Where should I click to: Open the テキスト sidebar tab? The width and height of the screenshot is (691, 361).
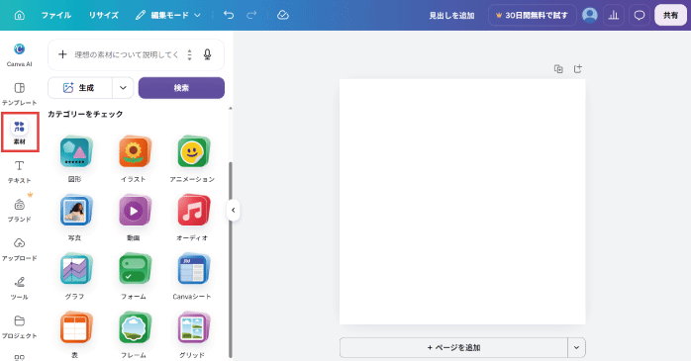[x=20, y=172]
